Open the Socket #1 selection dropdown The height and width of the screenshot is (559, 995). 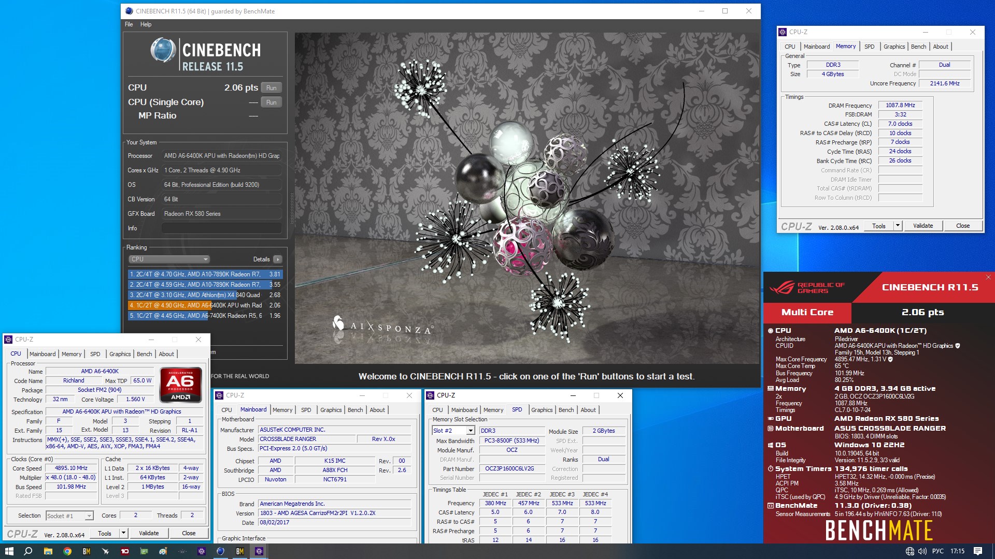click(69, 516)
